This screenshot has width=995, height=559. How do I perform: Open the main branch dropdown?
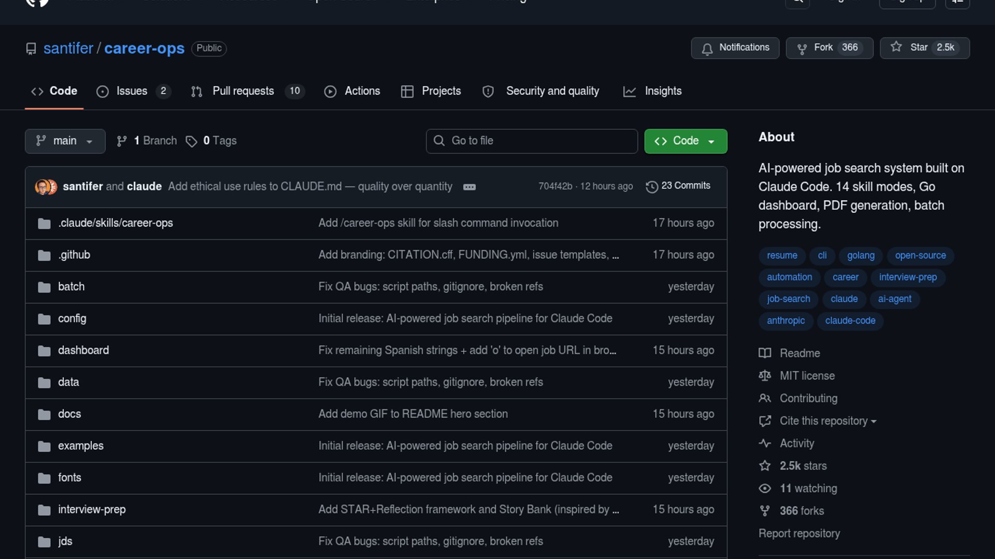coord(65,141)
